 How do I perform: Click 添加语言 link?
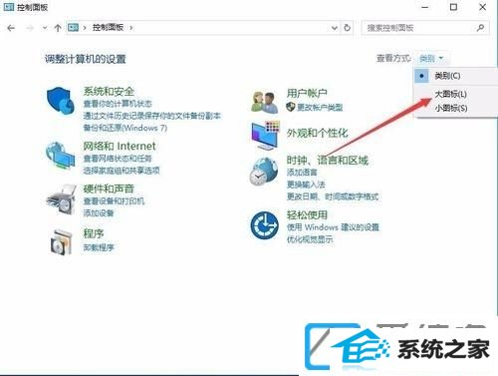coord(302,173)
